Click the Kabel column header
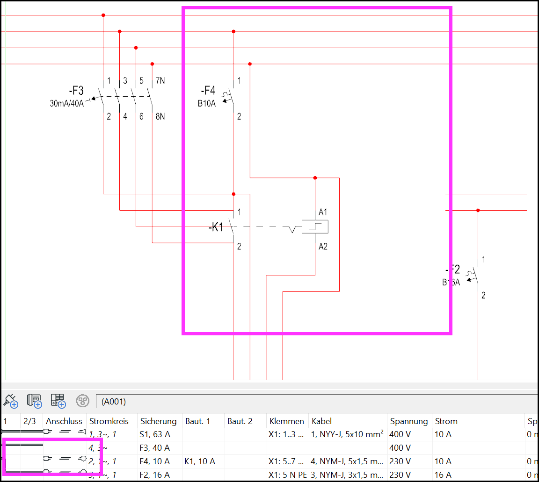 click(x=322, y=421)
